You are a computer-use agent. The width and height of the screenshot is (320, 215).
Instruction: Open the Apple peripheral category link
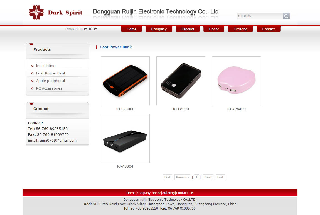50,81
